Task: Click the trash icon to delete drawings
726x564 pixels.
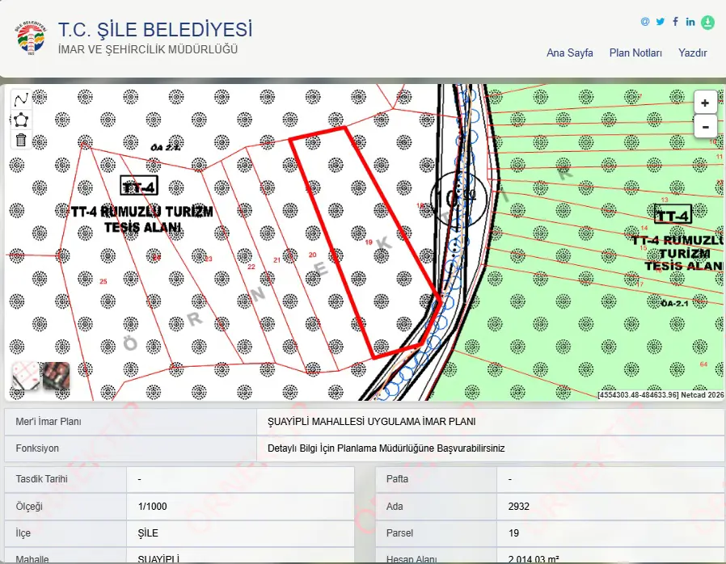Action: pos(21,140)
